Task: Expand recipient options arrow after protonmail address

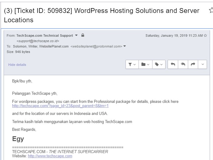Action: [x=125, y=46]
